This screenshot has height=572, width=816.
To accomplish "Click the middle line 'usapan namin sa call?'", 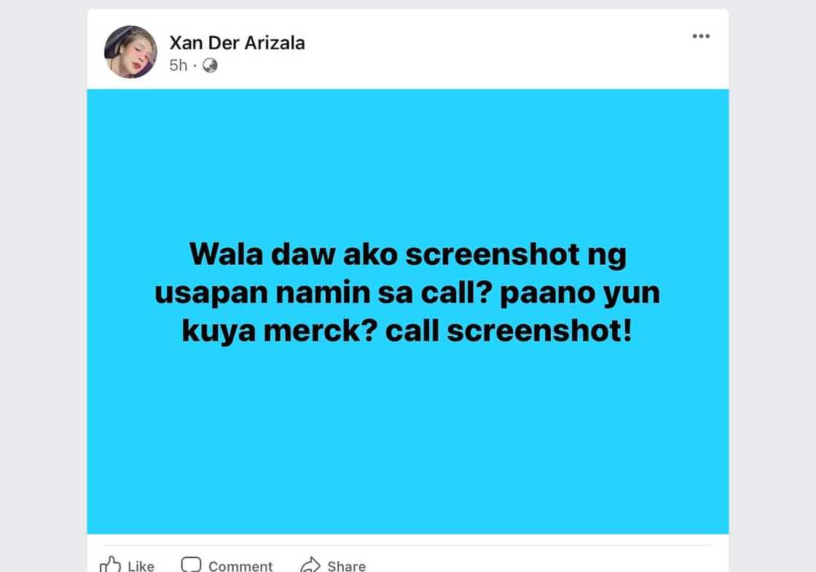I will (x=323, y=293).
